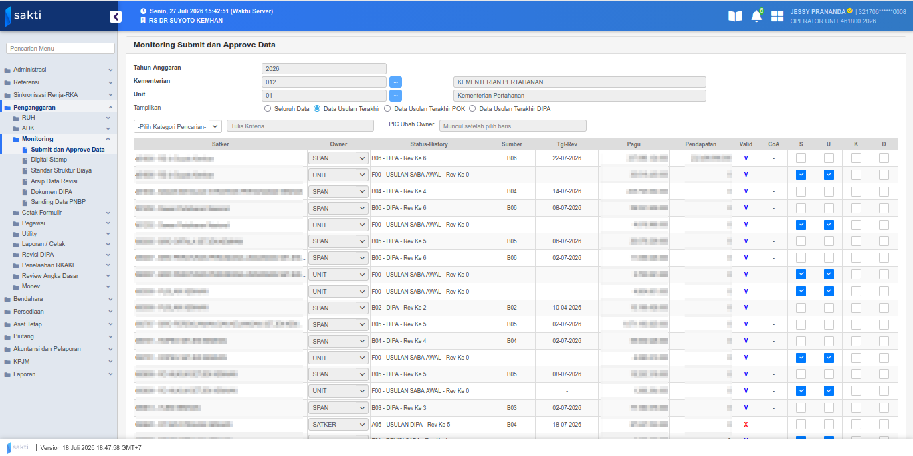The width and height of the screenshot is (913, 456).
Task: Select the Seluruh Data radio option
Action: coord(268,108)
